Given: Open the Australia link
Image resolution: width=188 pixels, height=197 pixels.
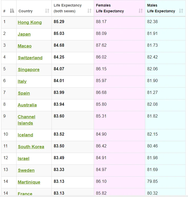Looking at the screenshot, I should click(x=27, y=105).
